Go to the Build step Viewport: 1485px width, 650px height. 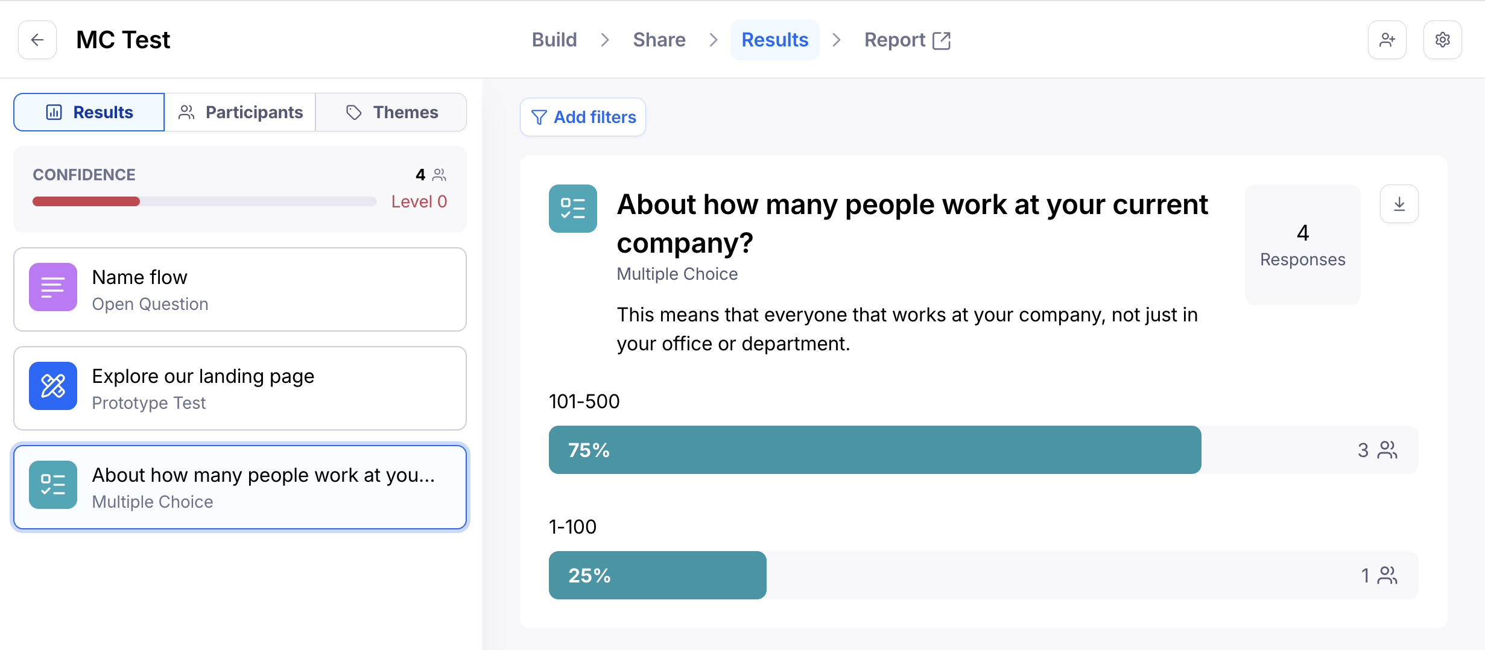554,40
